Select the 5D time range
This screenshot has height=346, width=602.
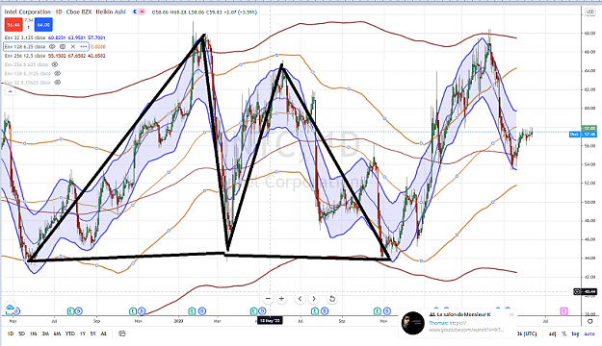pos(21,334)
